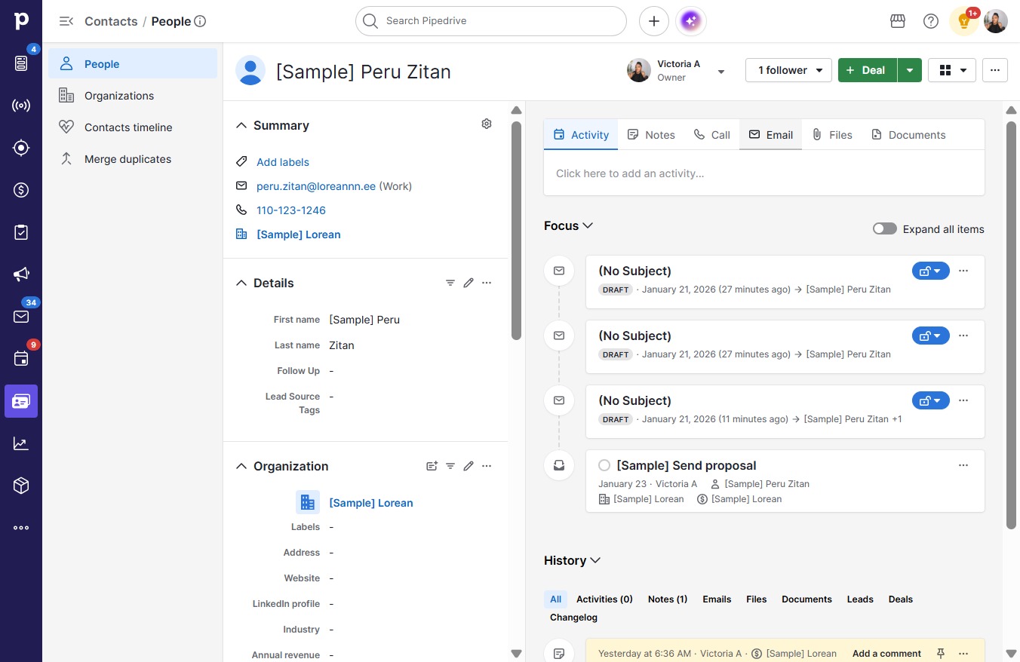This screenshot has height=662, width=1020.
Task: Open the more sidebar items ellipsis
Action: [x=21, y=528]
